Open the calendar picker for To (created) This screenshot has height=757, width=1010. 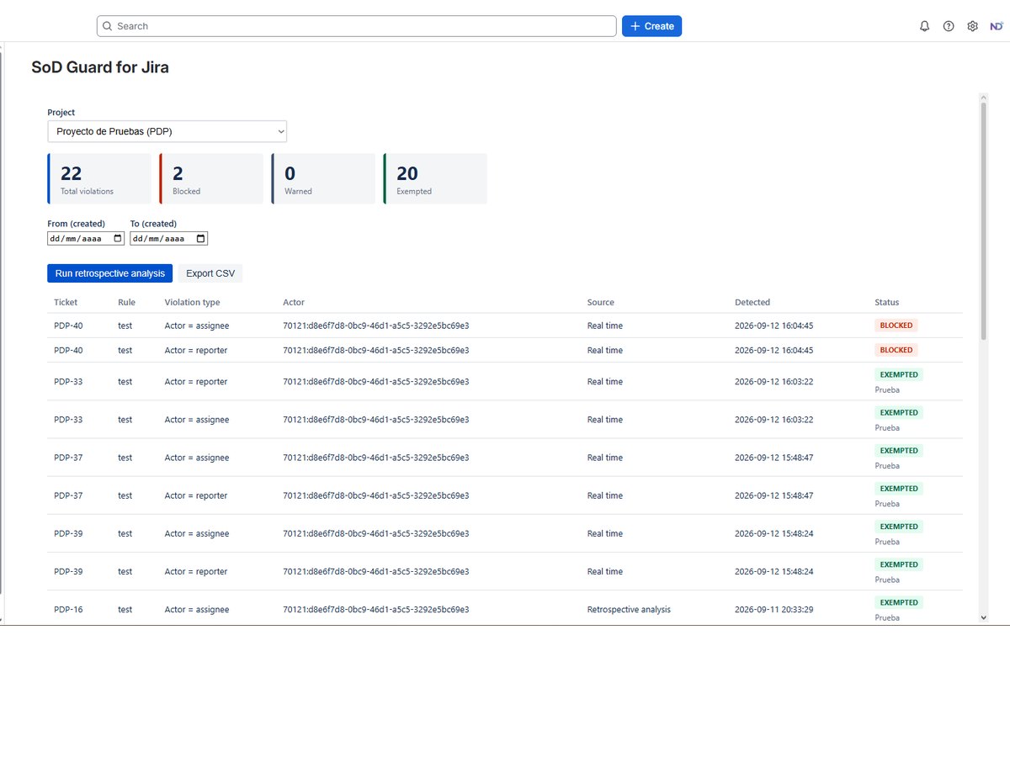[200, 238]
